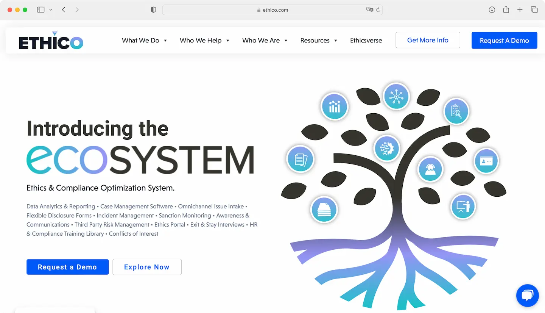
Task: Expand the Who We Are menu
Action: click(265, 41)
